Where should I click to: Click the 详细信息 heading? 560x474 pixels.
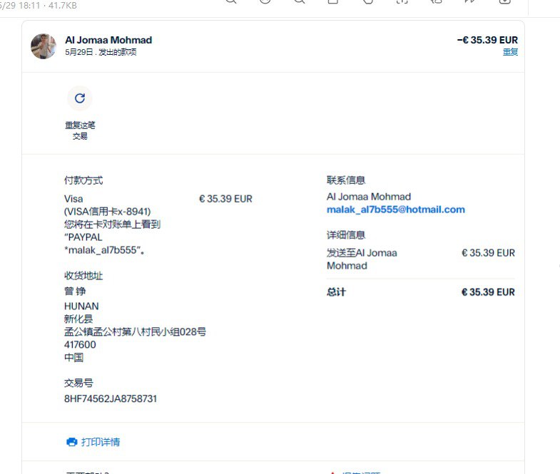coord(346,235)
